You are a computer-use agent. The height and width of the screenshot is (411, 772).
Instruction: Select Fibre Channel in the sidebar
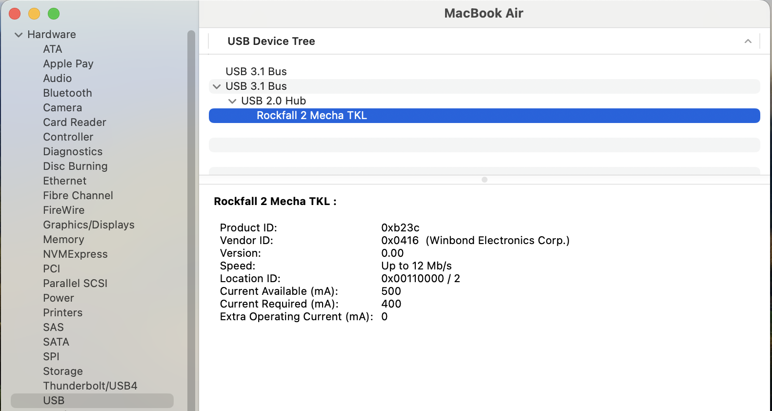pyautogui.click(x=78, y=196)
